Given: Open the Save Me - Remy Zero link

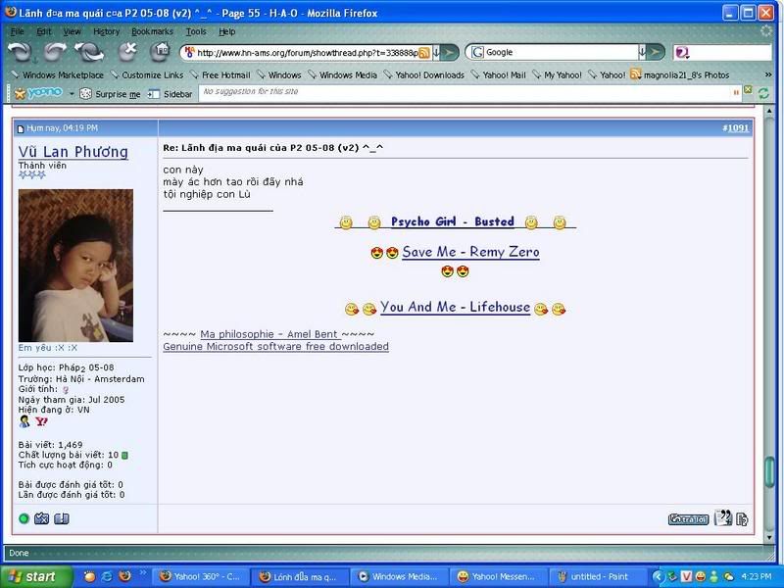Looking at the screenshot, I should tap(470, 252).
